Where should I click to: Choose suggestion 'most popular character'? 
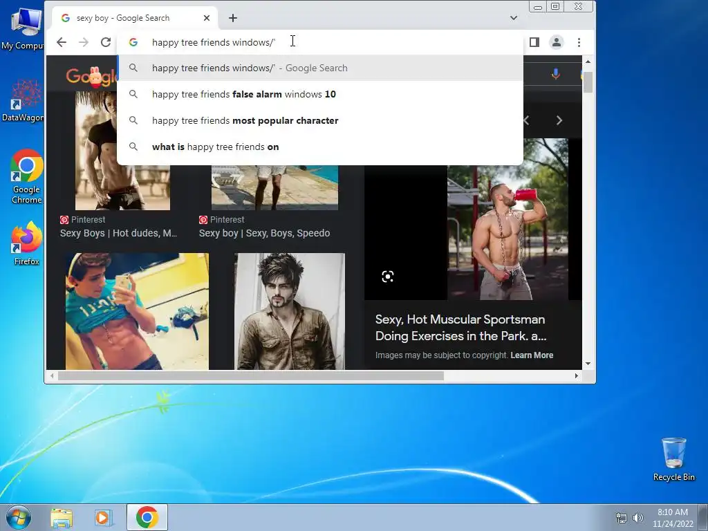[x=319, y=120]
